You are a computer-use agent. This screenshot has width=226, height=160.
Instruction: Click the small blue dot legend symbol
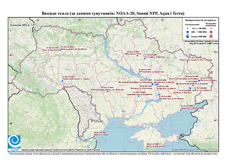[x=188, y=28]
